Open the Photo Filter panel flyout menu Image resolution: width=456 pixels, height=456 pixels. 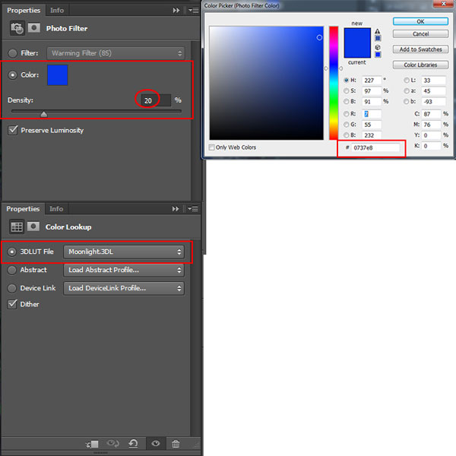[x=193, y=11]
